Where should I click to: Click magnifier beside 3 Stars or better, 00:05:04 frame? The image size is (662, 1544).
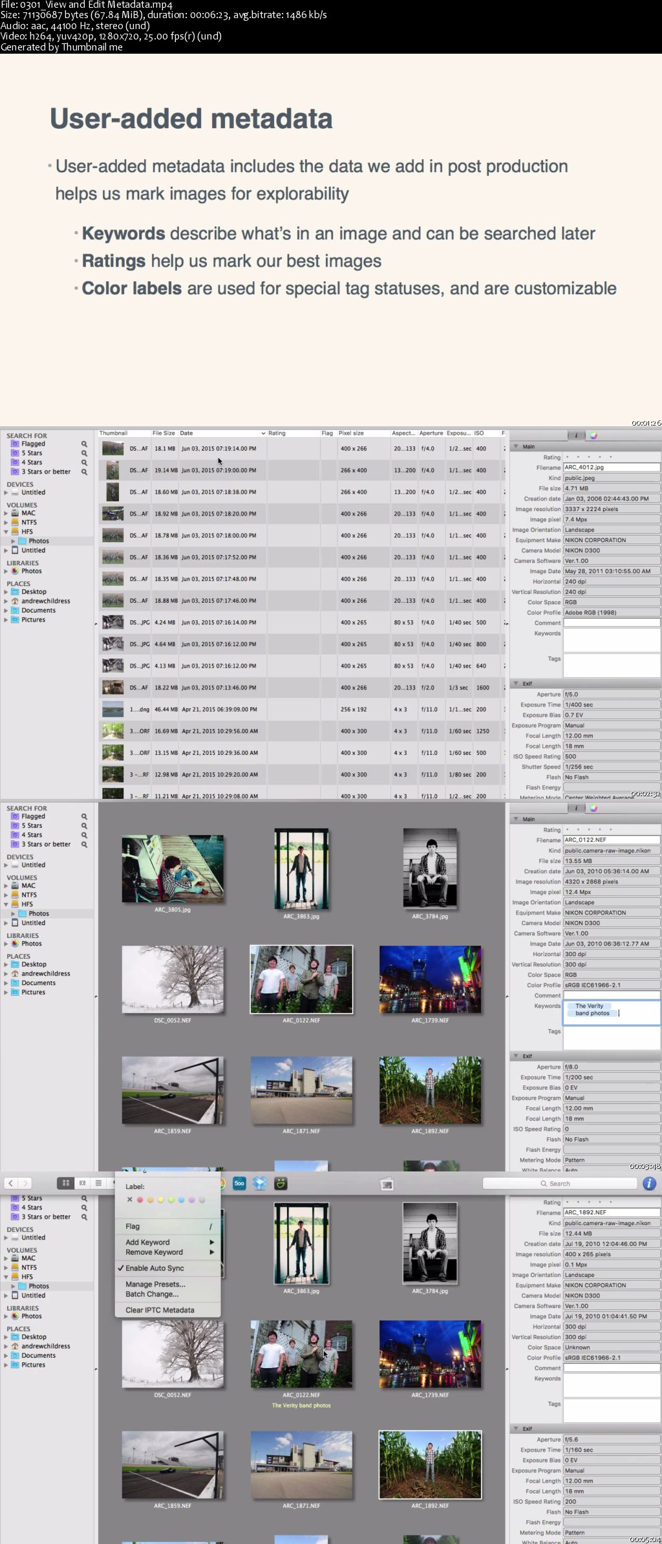click(x=84, y=1217)
